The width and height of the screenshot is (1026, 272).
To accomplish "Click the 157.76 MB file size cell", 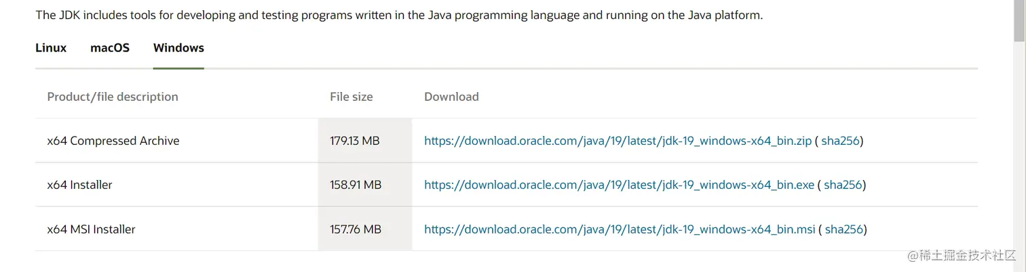I will tap(356, 229).
